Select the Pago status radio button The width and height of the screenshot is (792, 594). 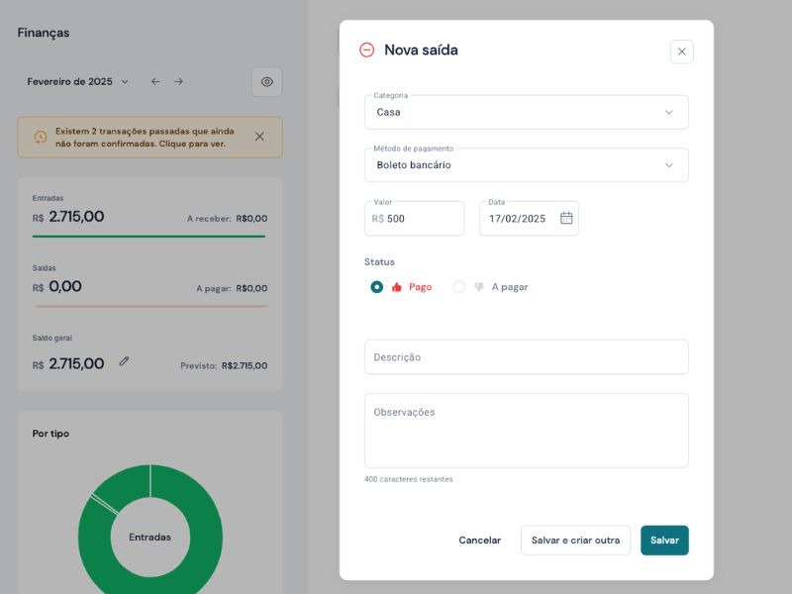click(377, 287)
